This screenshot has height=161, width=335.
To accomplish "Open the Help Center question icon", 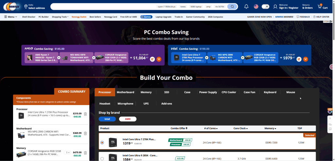I will [x=314, y=17].
